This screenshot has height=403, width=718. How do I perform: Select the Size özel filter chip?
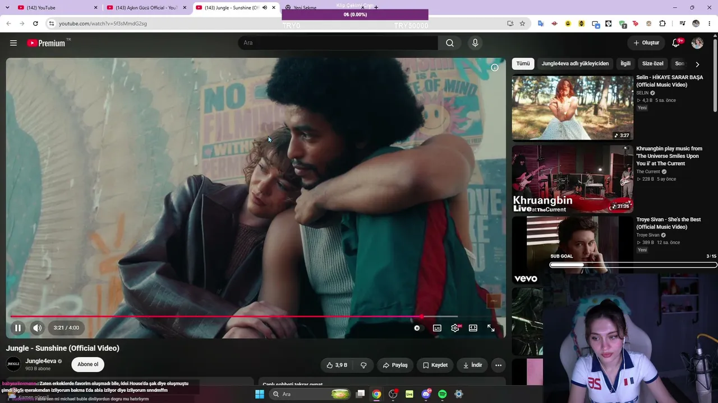tap(652, 64)
